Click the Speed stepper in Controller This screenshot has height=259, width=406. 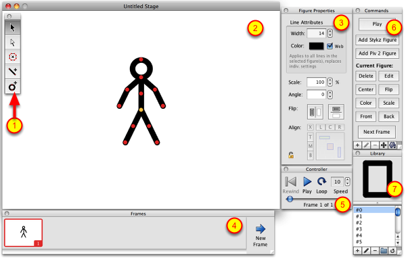point(348,182)
